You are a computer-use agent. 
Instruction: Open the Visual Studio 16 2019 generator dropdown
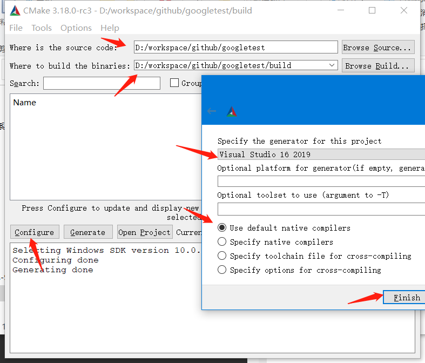(x=321, y=154)
